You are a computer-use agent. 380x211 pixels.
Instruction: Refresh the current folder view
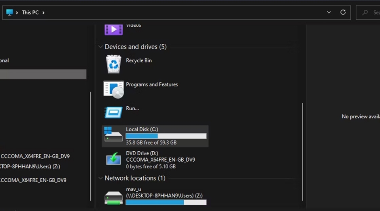coord(343,12)
